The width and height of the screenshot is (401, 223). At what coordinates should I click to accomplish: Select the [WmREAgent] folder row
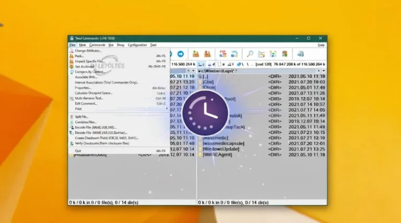[262, 155]
